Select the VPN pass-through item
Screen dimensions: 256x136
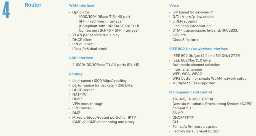point(88,104)
